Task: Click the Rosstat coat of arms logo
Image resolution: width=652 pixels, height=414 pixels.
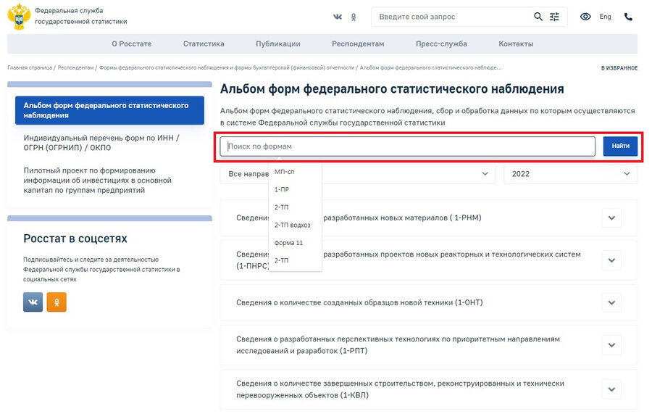Action: point(19,16)
